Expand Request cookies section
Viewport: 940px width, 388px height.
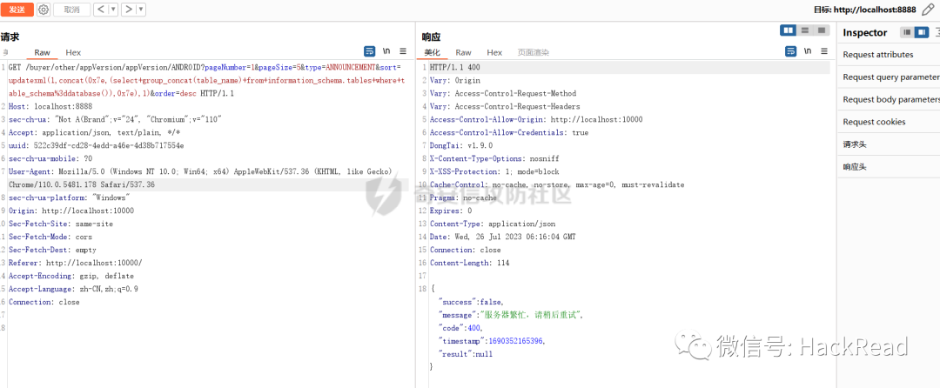point(889,122)
